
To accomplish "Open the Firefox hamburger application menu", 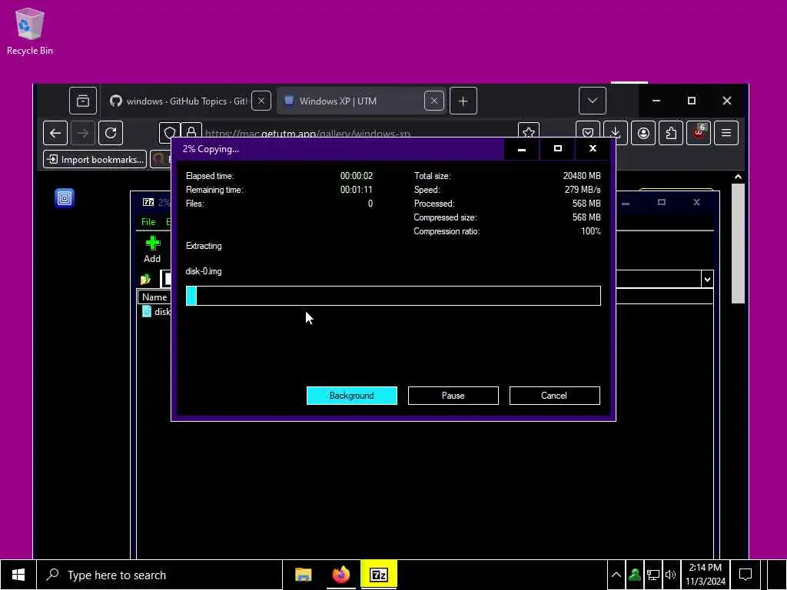I will tap(726, 133).
